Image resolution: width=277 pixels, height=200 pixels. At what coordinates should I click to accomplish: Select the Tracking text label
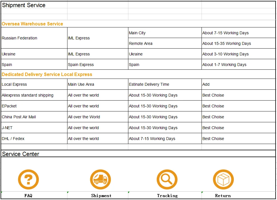coord(167,196)
